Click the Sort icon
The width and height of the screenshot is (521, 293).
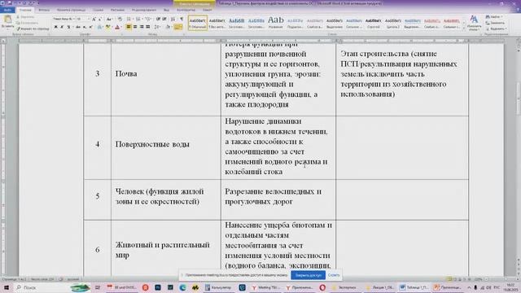(x=173, y=20)
